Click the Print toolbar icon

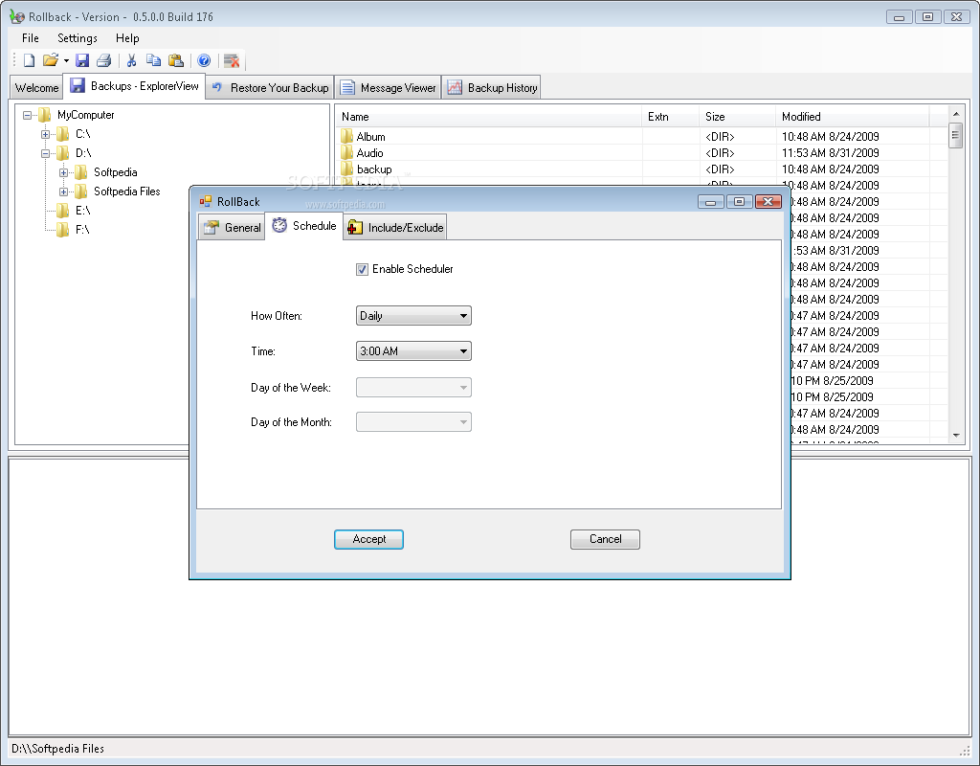(103, 60)
